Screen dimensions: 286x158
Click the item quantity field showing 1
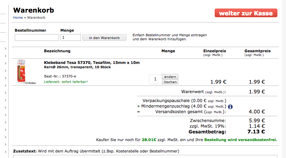pos(155,79)
